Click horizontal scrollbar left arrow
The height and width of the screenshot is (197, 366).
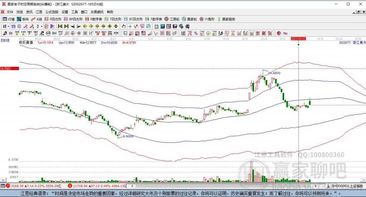coord(132,186)
